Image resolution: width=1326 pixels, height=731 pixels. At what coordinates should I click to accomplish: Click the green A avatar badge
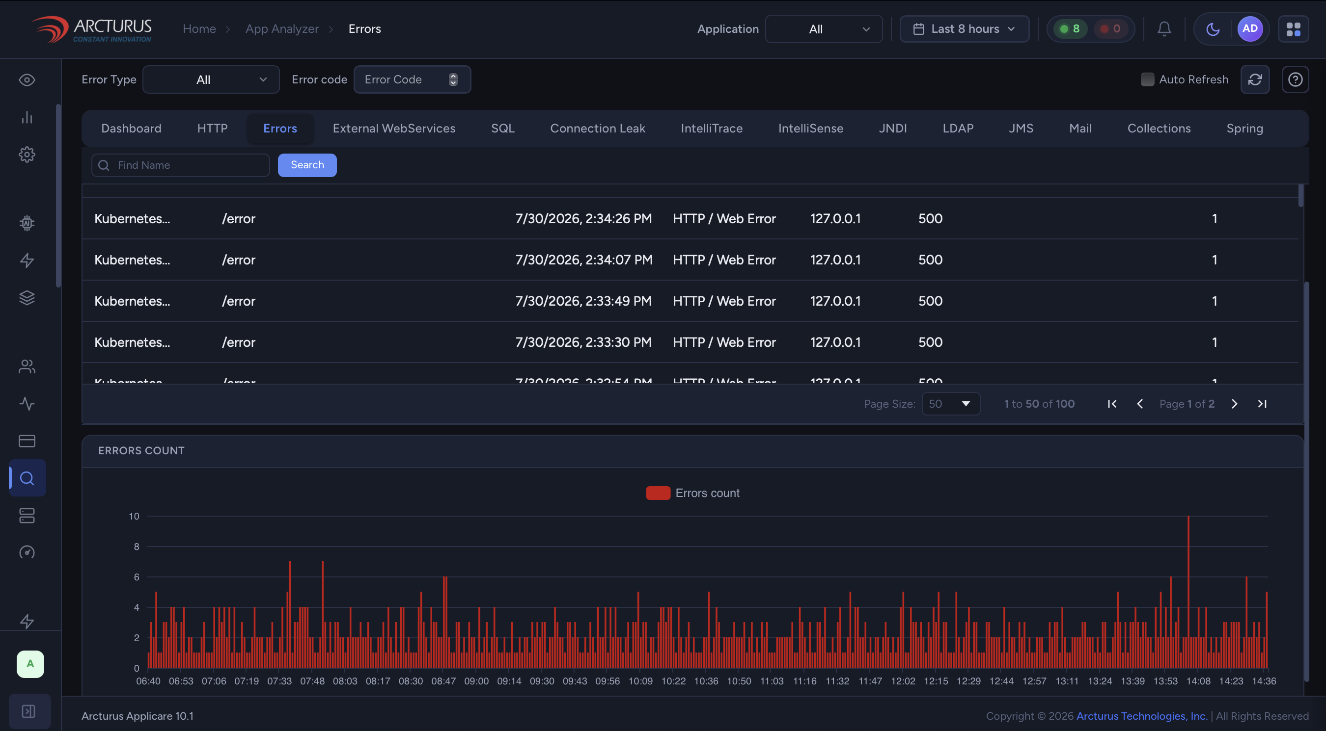click(30, 664)
